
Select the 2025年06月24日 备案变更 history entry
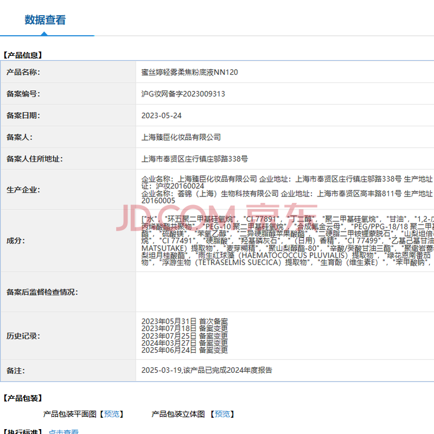(184, 350)
